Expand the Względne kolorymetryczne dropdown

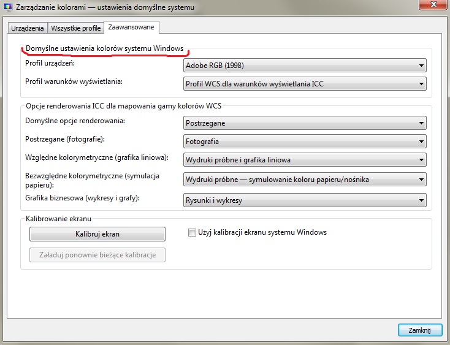coord(305,160)
